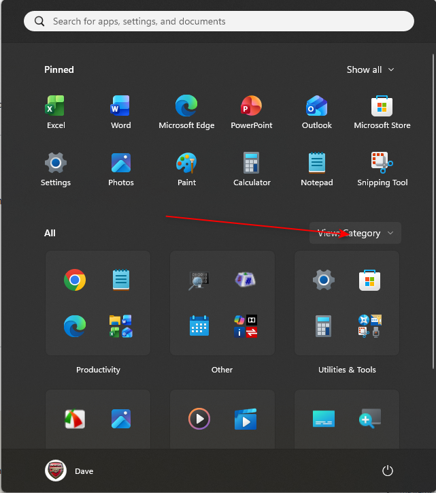Launch Photos pinned app
Image resolution: width=436 pixels, height=493 pixels.
coord(121,170)
